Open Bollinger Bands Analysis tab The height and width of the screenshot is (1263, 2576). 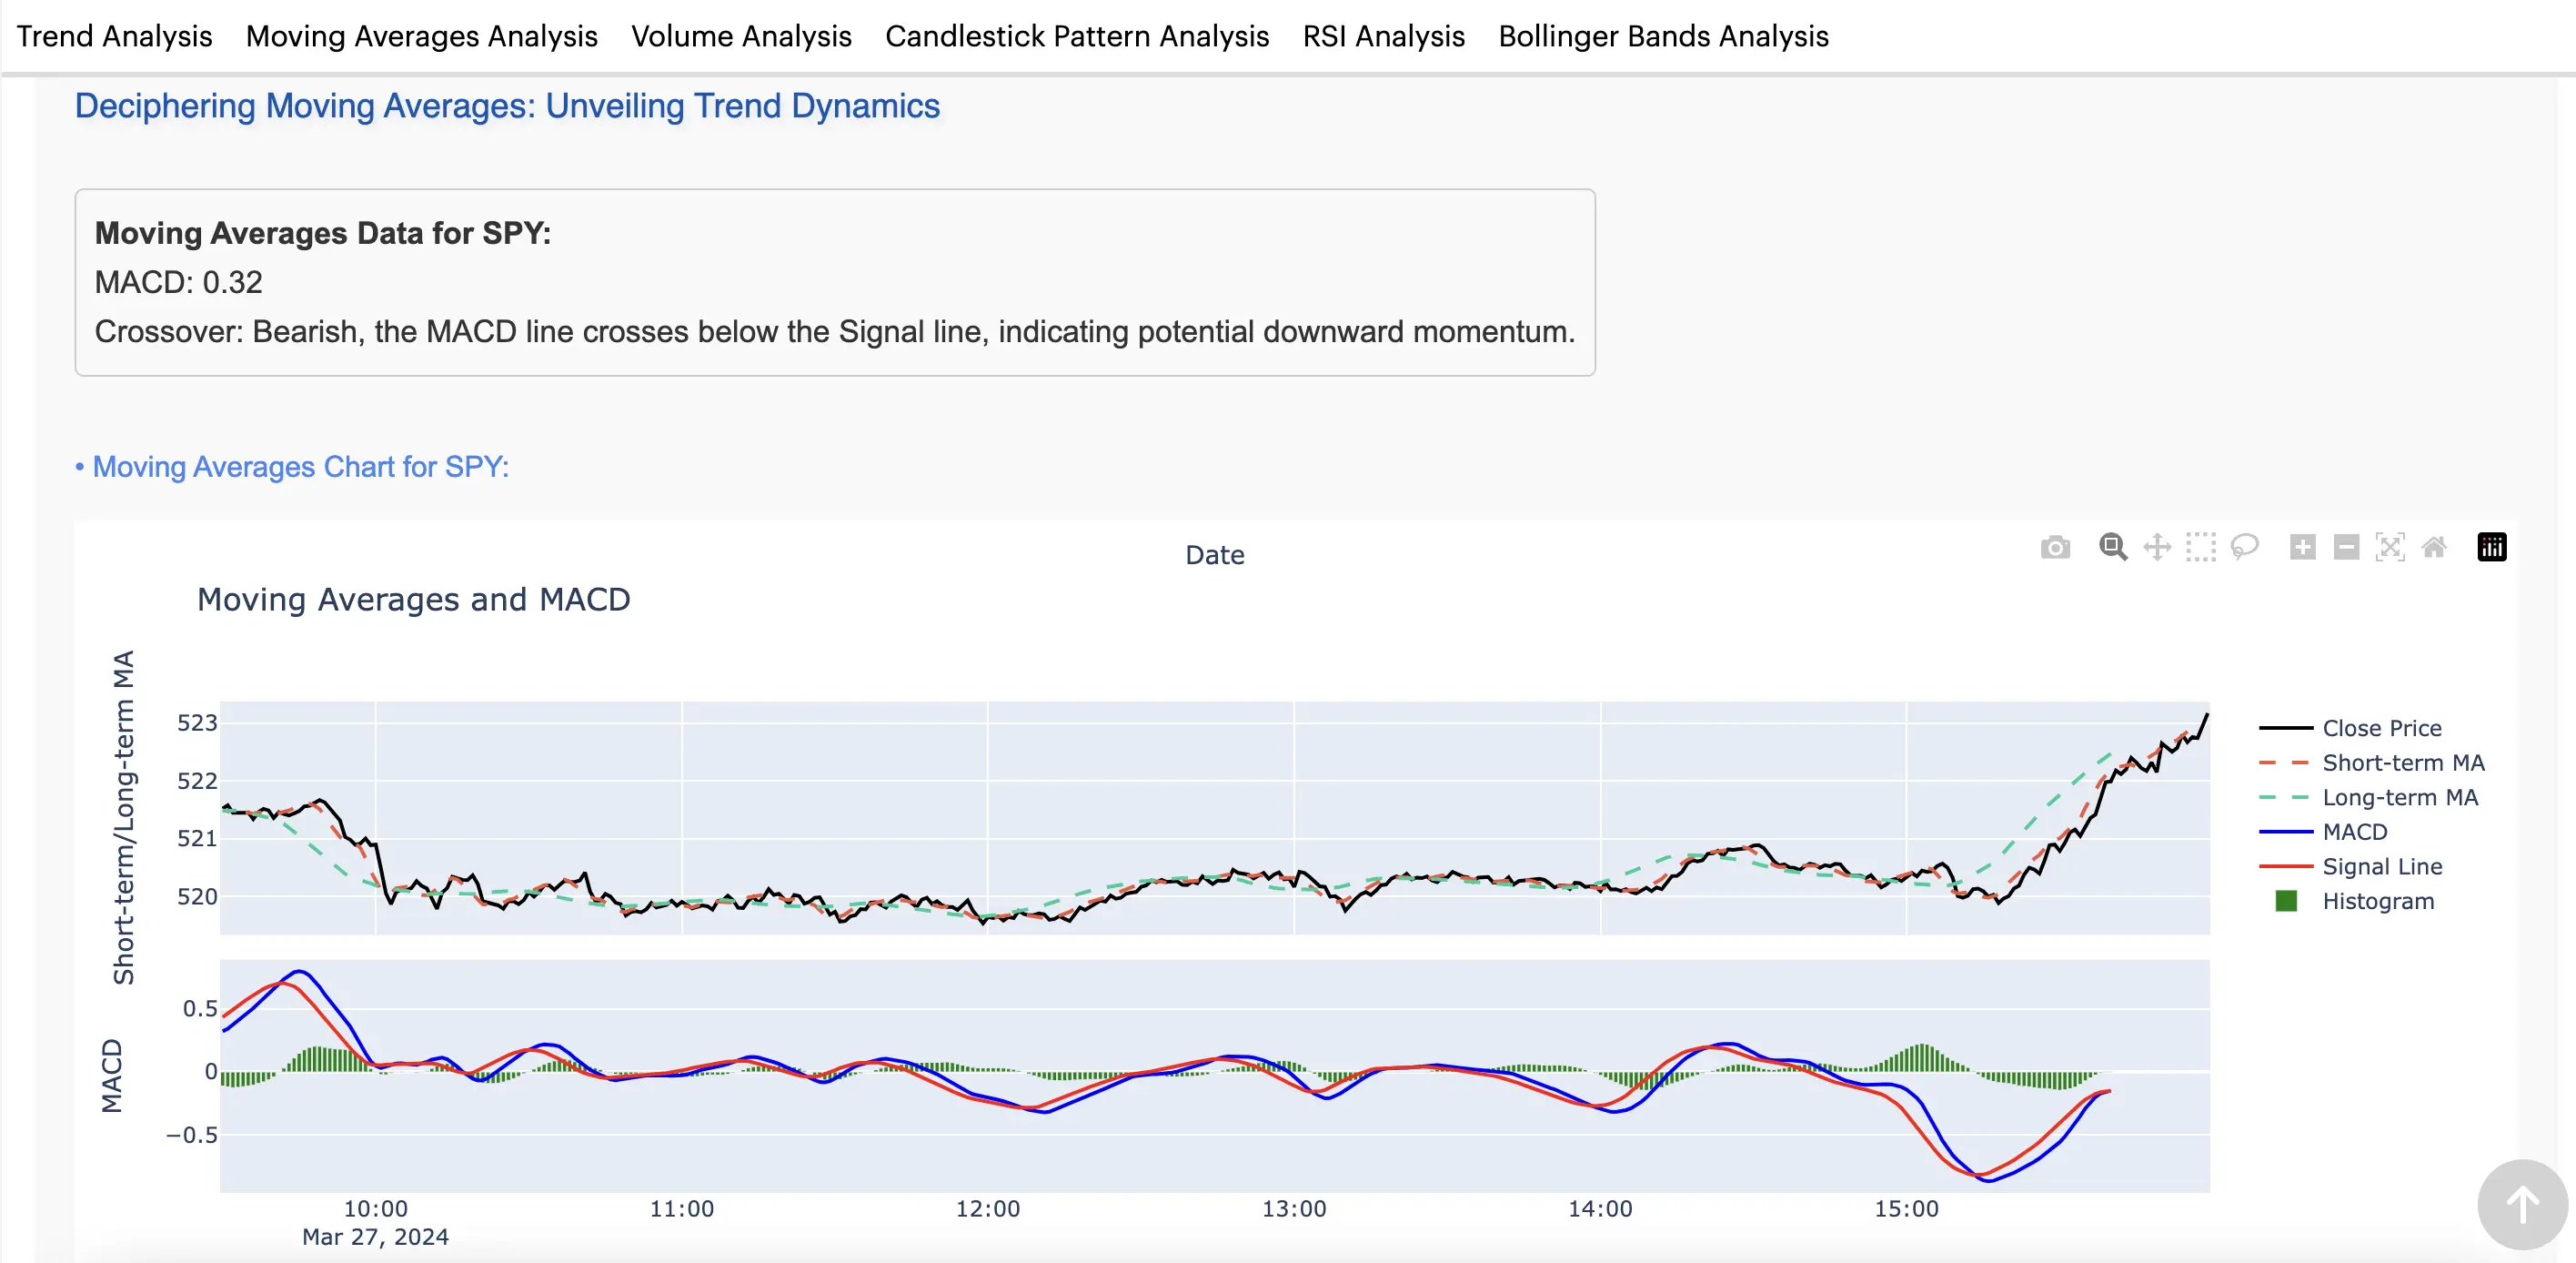pyautogui.click(x=1663, y=36)
